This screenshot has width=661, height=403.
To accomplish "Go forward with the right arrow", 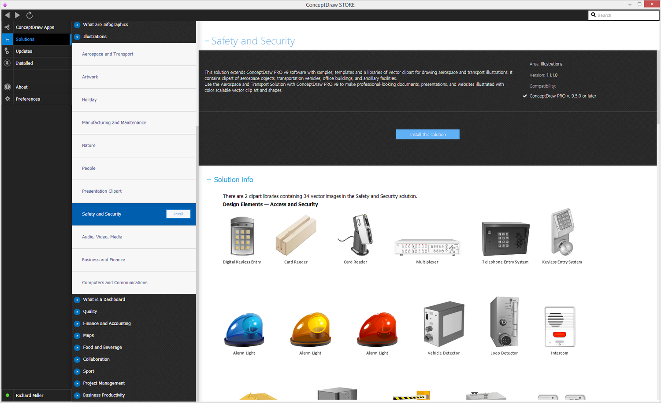I will pyautogui.click(x=18, y=15).
